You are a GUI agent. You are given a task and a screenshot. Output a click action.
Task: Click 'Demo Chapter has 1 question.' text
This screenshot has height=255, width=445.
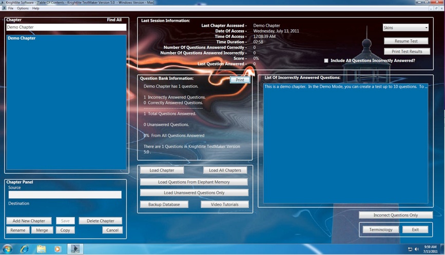point(171,86)
